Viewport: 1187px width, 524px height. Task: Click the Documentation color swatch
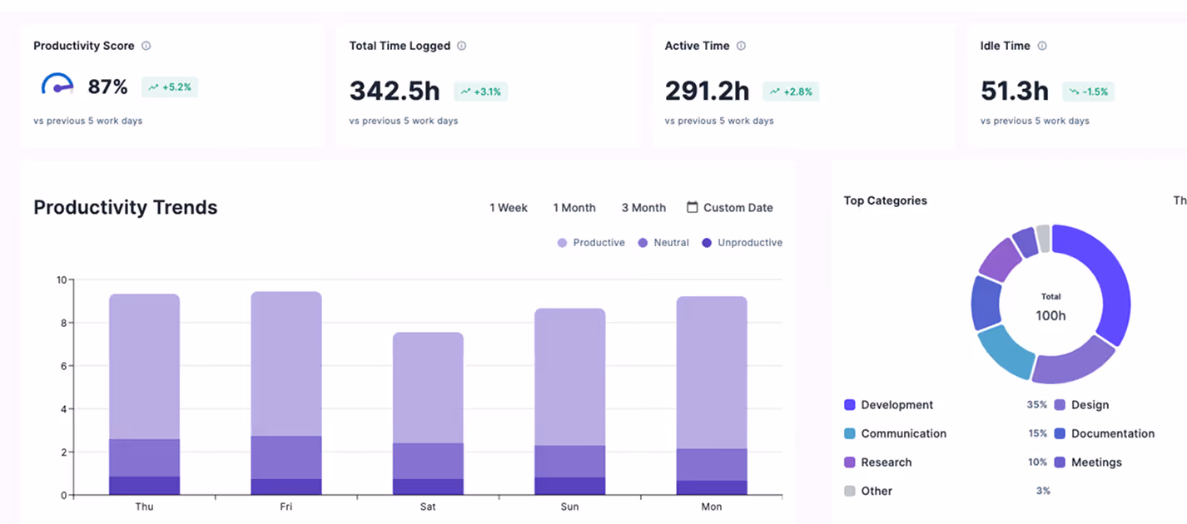[x=1060, y=433]
